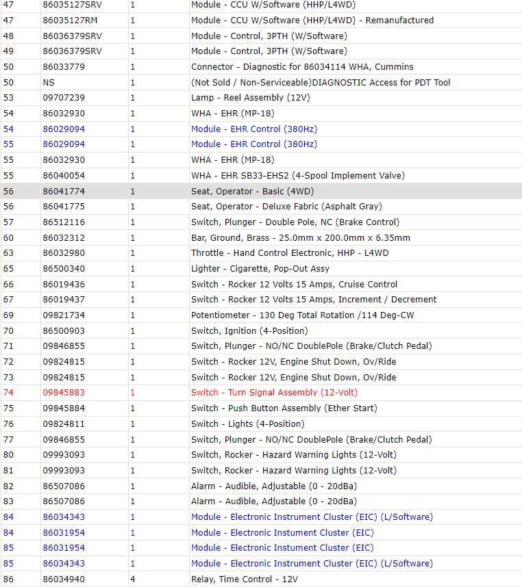Screen dimensions: 522x587
Task: Select part number 86500903
Action: [x=64, y=331]
